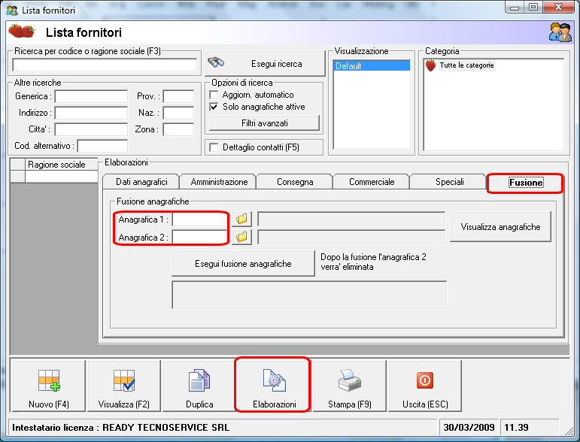The image size is (580, 442).
Task: Open the Amministrazione tab
Action: [x=219, y=182]
